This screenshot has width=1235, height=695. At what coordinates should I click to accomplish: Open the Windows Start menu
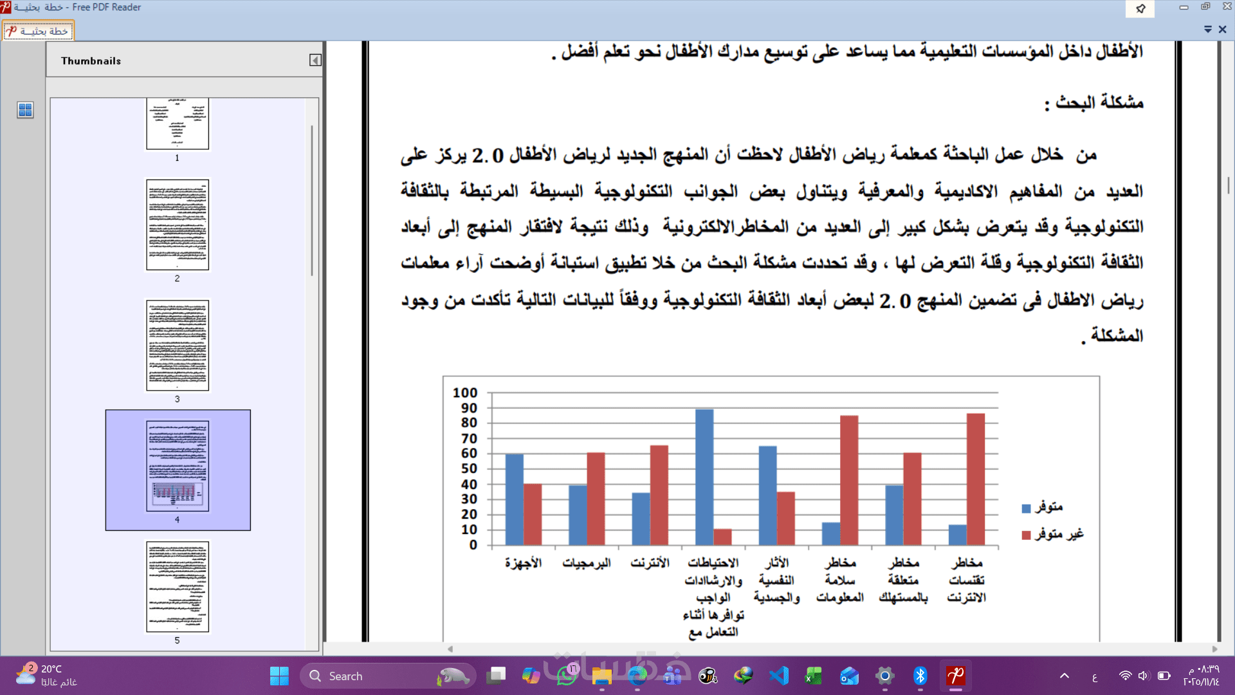tap(279, 676)
